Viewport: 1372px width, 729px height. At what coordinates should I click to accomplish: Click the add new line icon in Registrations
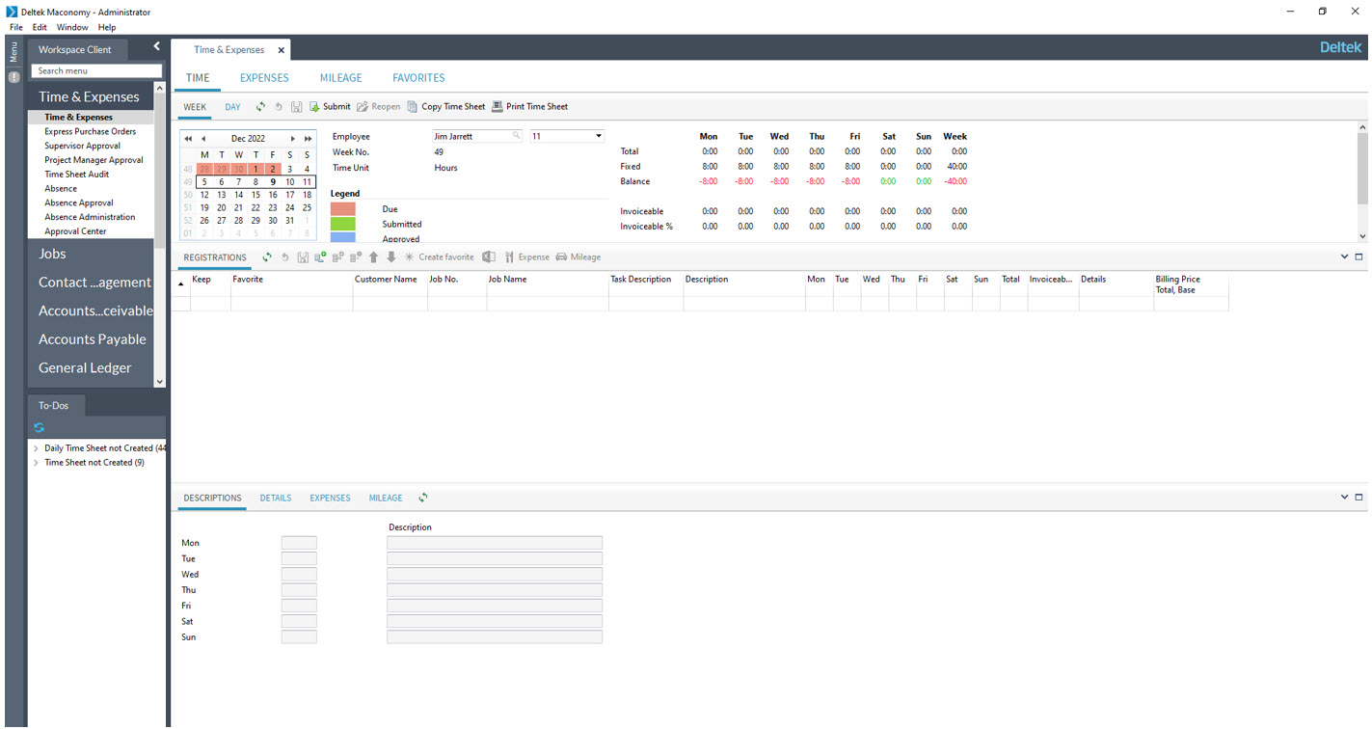321,257
